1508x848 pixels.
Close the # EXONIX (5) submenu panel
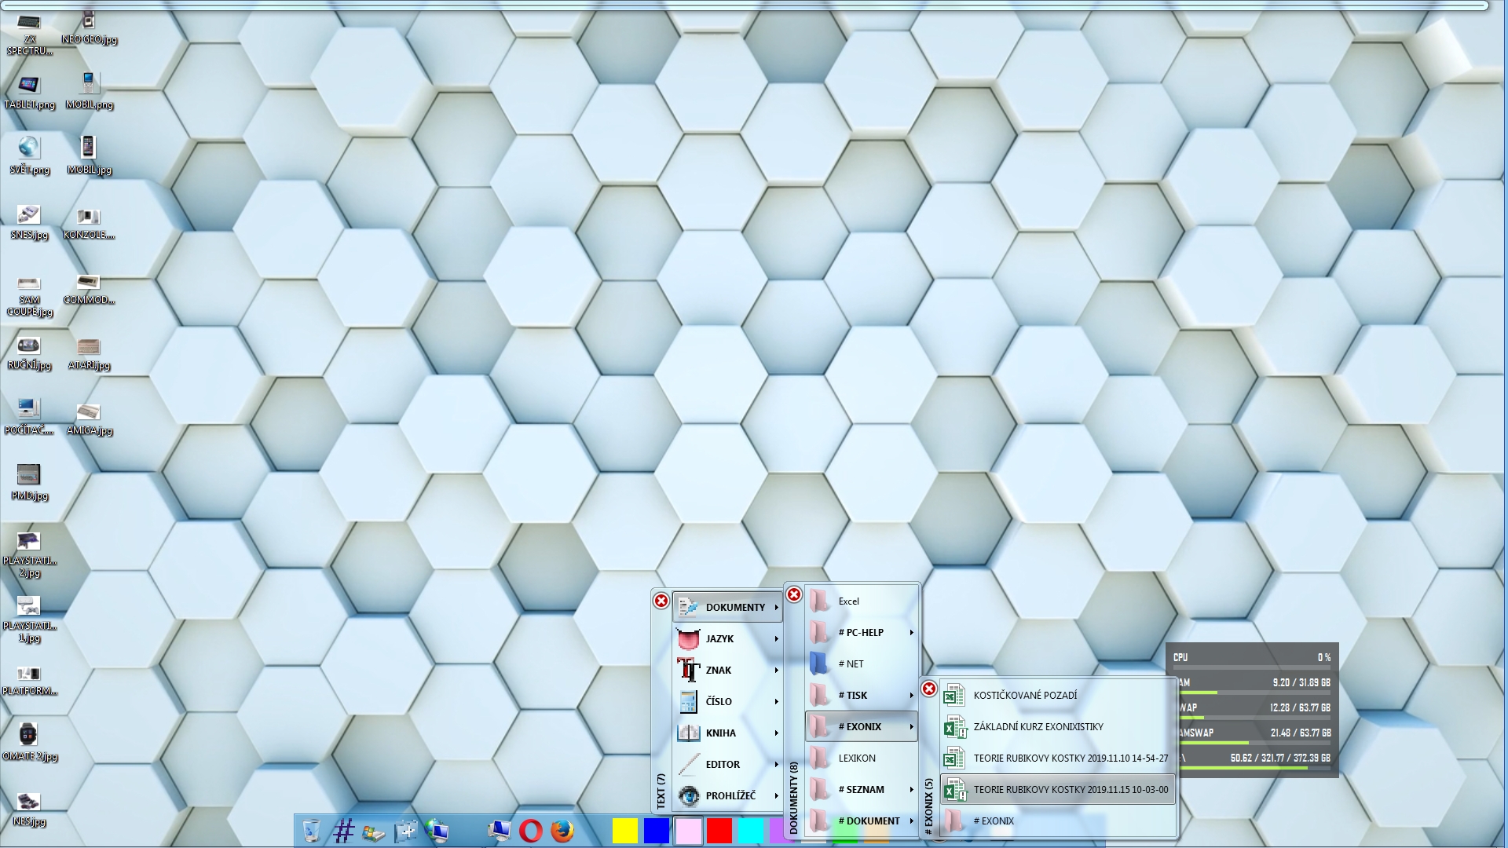pyautogui.click(x=929, y=689)
